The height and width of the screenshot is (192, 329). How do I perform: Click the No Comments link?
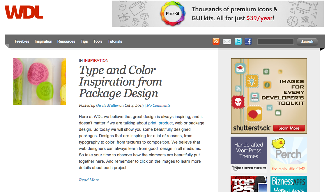click(x=158, y=105)
